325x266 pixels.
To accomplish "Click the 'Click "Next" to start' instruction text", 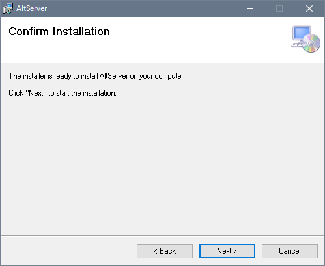I will [x=63, y=93].
